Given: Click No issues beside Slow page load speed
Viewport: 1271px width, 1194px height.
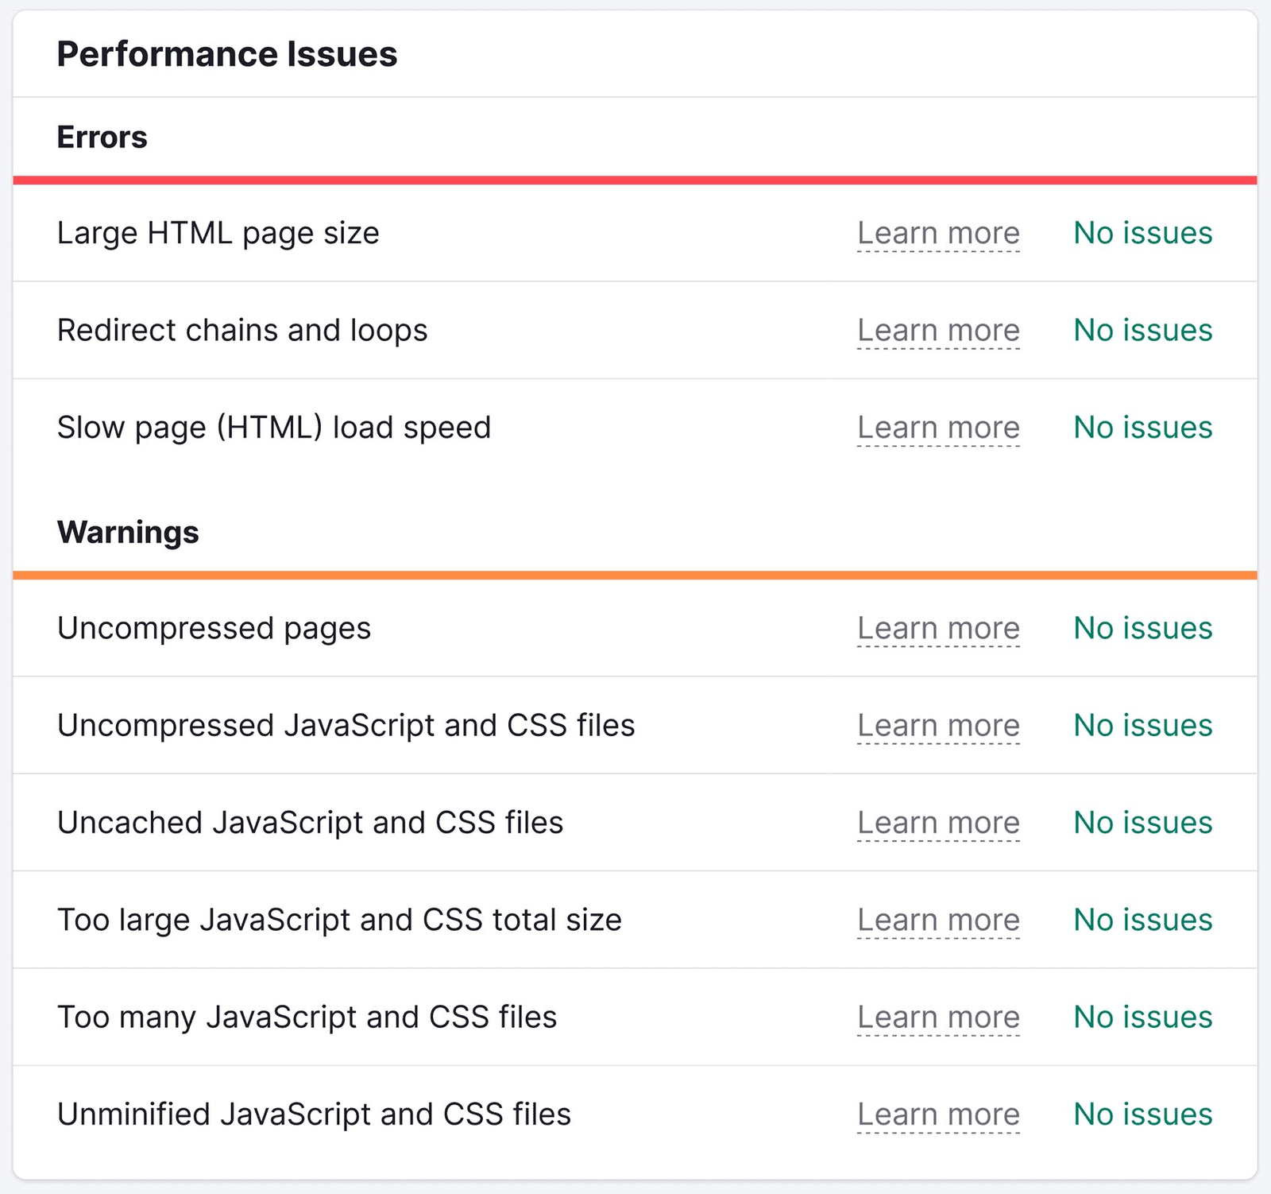Looking at the screenshot, I should point(1142,427).
